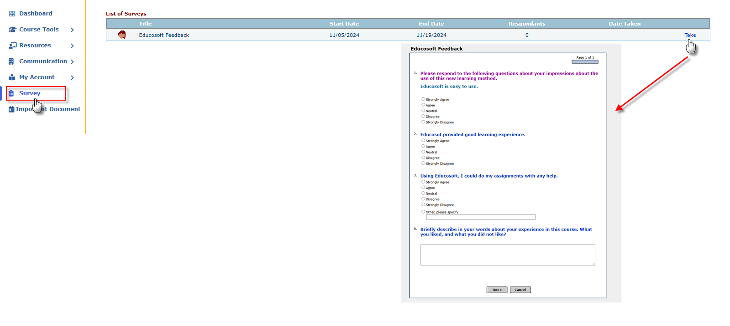Click the Take link for Educosoft Feedback
Screen dimensions: 730x326
pos(690,35)
